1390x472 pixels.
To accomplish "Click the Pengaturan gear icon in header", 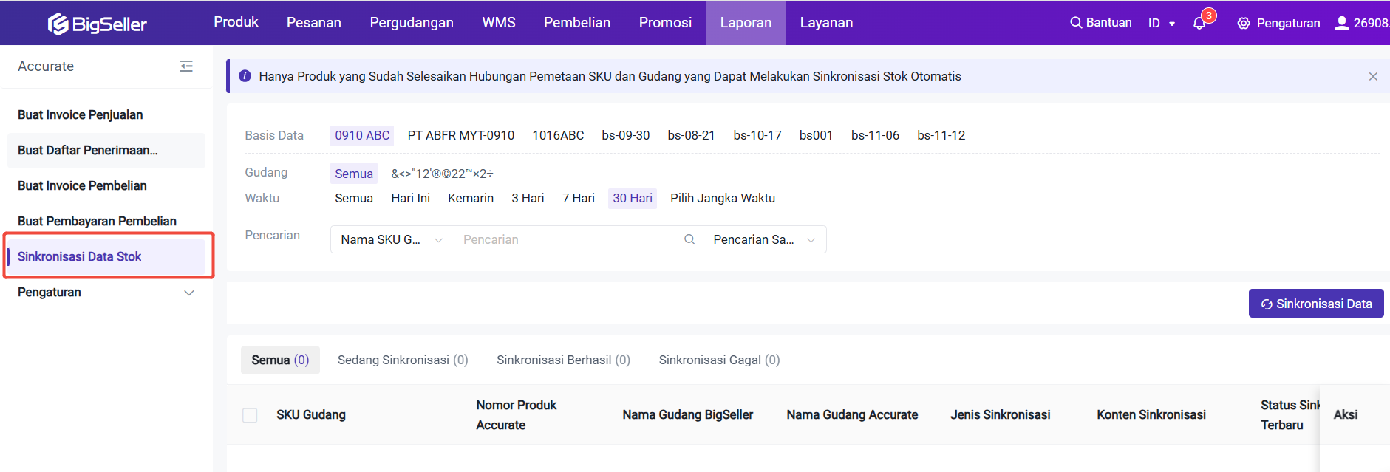I will (x=1244, y=23).
